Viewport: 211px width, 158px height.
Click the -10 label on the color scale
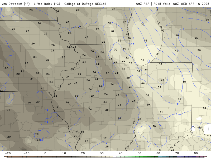[x=26, y=153]
